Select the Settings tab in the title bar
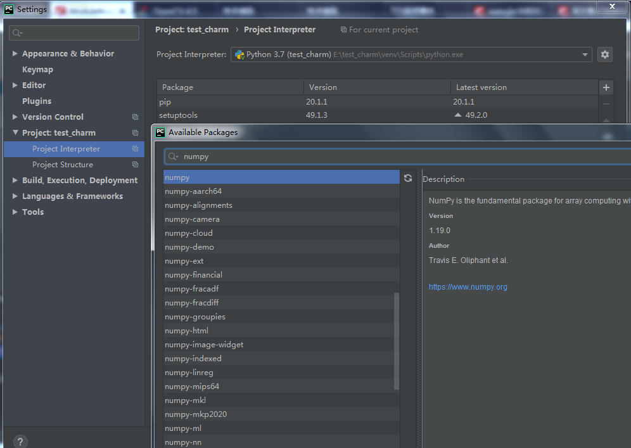 [x=29, y=9]
